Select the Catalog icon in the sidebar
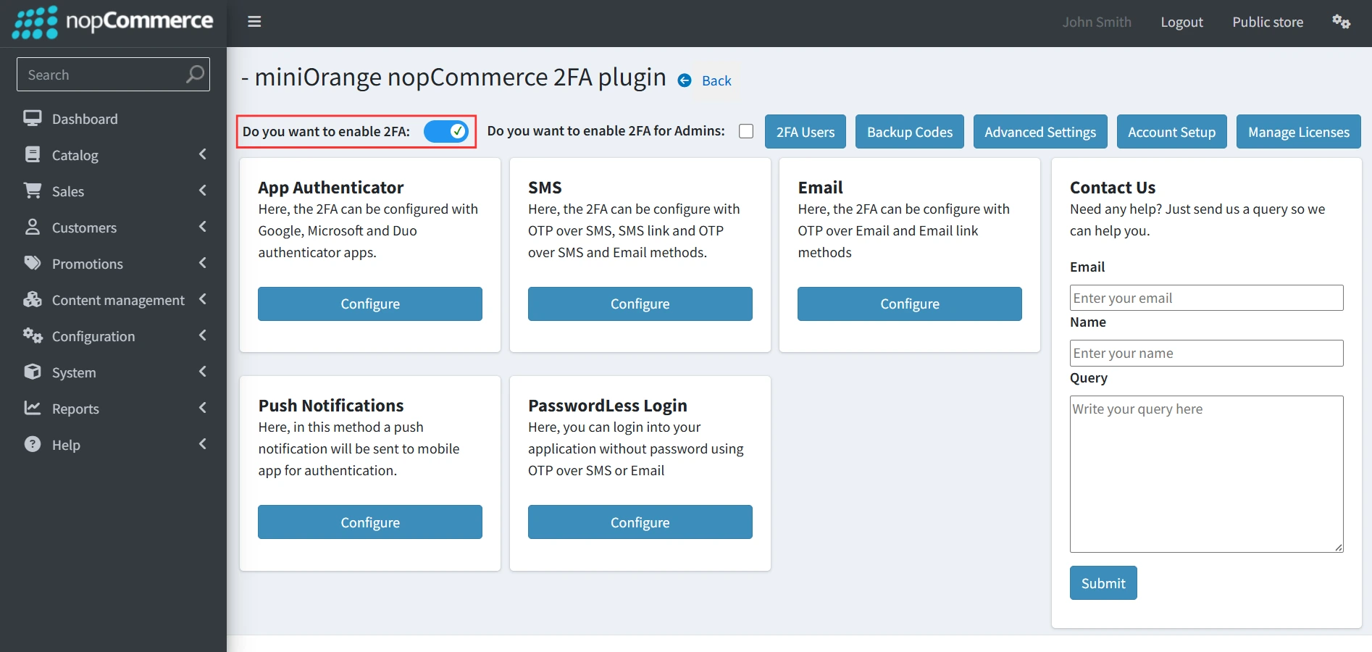 tap(33, 154)
